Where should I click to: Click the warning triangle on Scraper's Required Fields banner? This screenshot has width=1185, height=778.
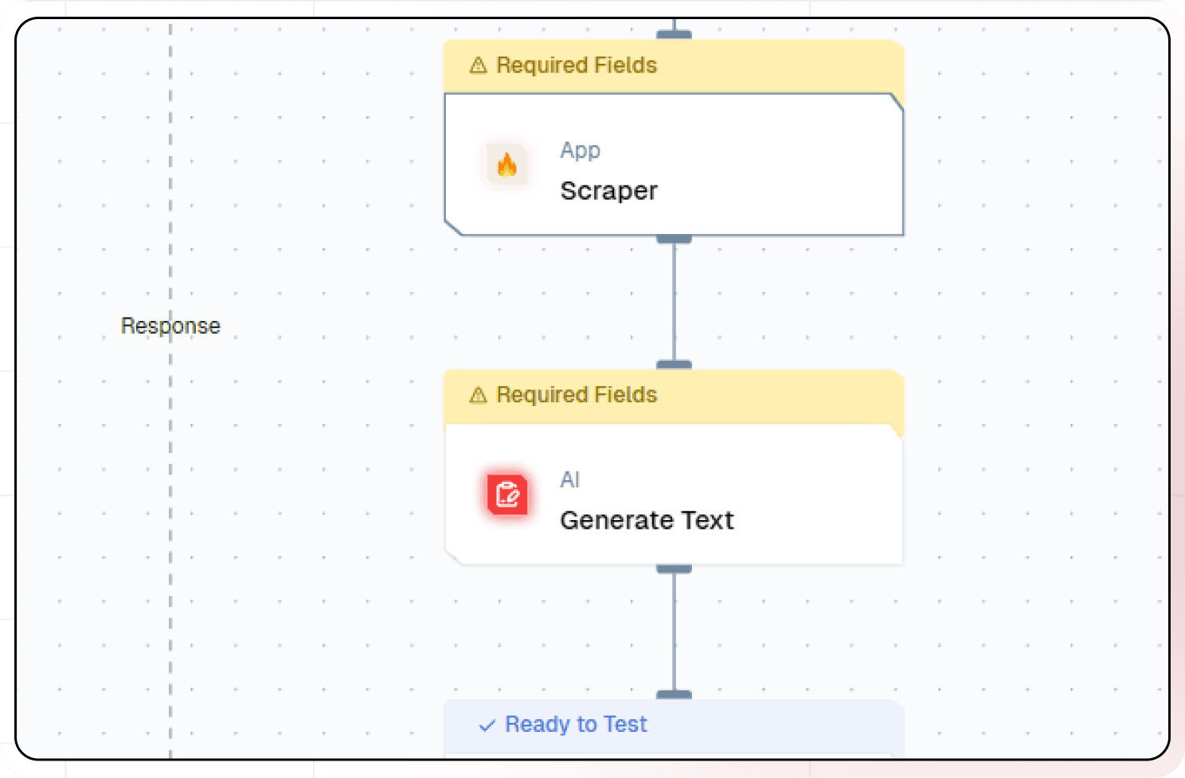tap(478, 65)
